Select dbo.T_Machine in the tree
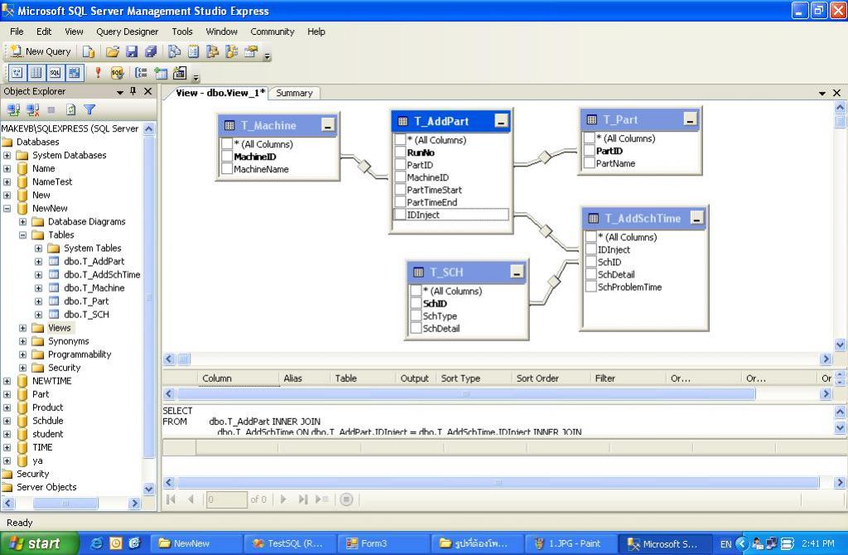This screenshot has width=848, height=555. 94,287
